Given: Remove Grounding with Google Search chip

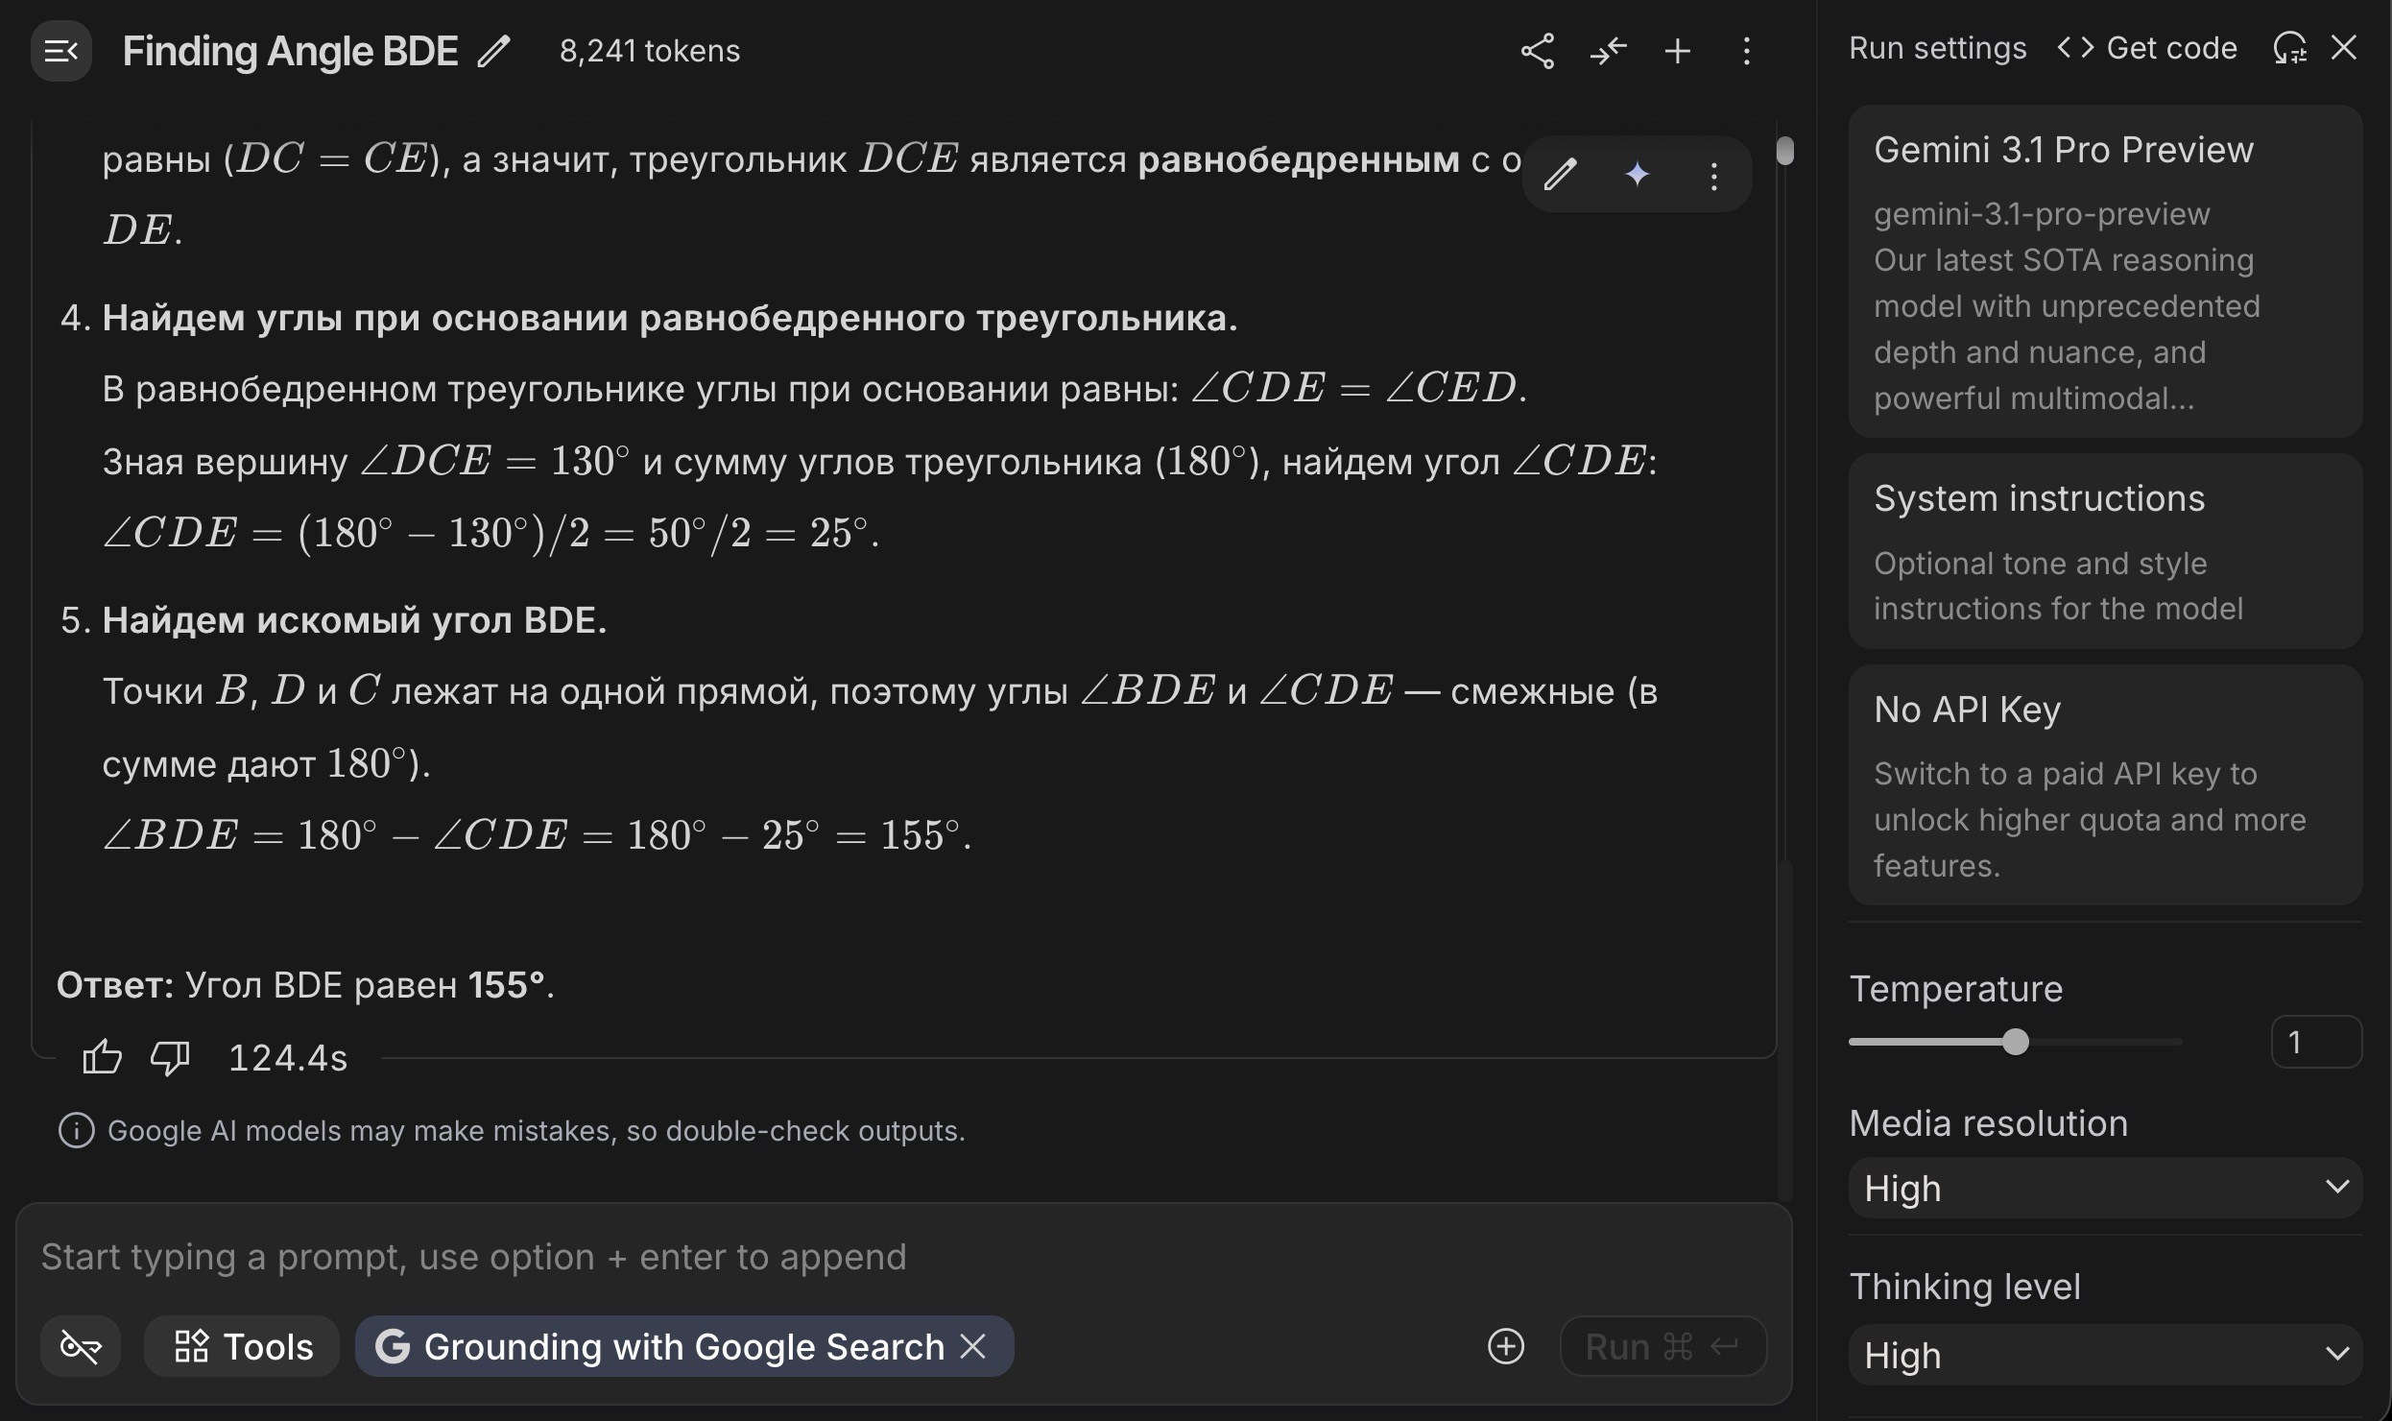Looking at the screenshot, I should 973,1346.
